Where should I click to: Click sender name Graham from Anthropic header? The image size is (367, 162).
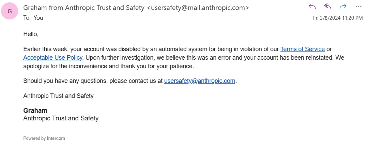click(83, 8)
